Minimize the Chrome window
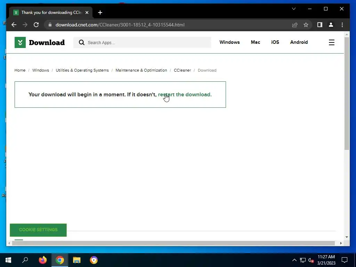The height and width of the screenshot is (267, 356). 310,9
